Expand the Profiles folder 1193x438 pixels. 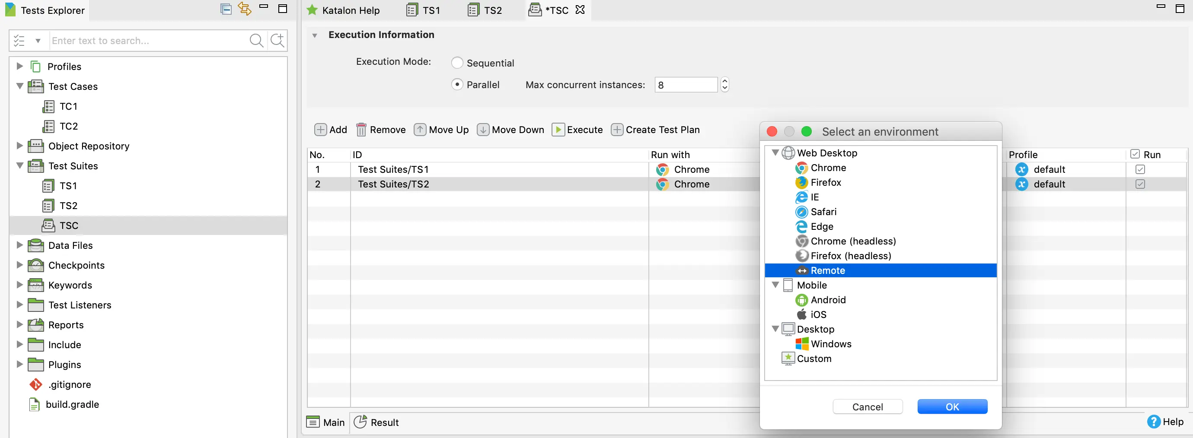pos(19,66)
